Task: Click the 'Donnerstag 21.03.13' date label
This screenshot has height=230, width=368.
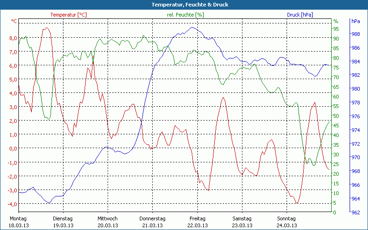Action: pyautogui.click(x=153, y=222)
